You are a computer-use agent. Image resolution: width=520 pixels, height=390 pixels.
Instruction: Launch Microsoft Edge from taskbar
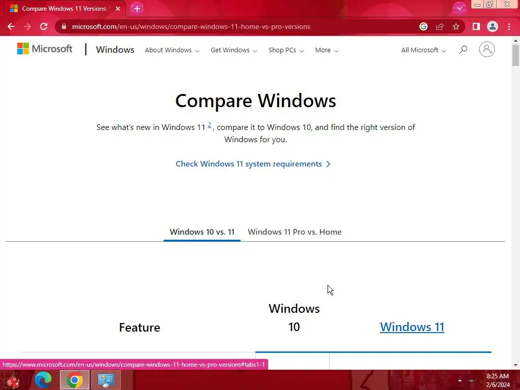(43, 380)
